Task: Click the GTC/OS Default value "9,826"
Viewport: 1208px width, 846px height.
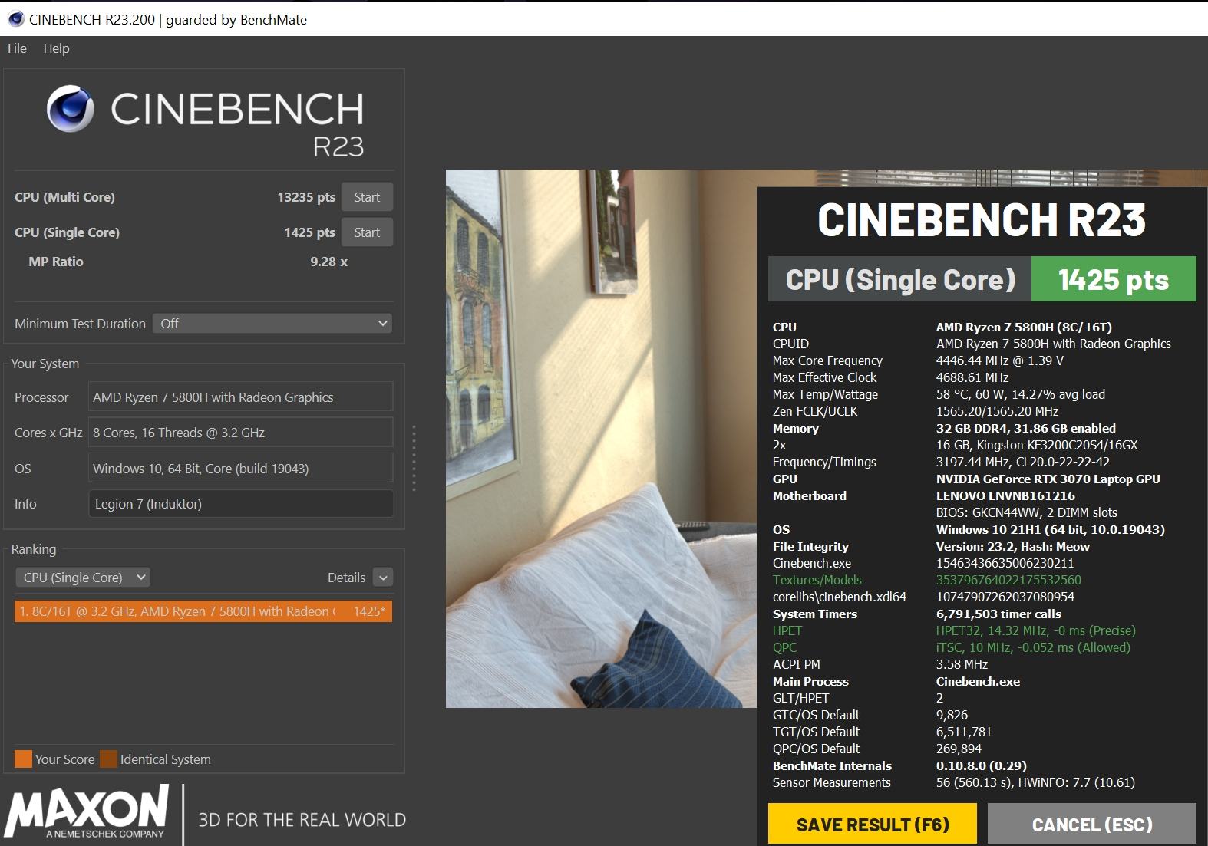Action: tap(952, 715)
